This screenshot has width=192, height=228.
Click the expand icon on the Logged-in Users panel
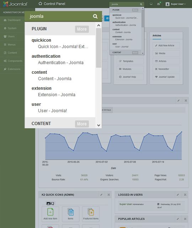(x=185, y=195)
